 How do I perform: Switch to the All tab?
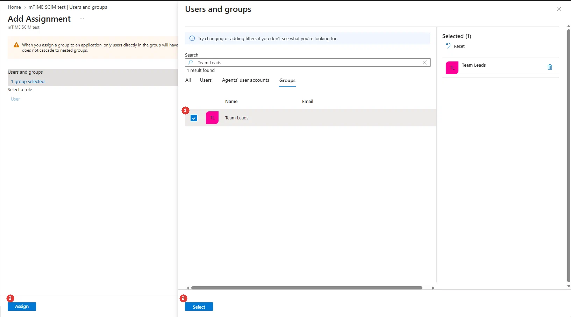(188, 80)
